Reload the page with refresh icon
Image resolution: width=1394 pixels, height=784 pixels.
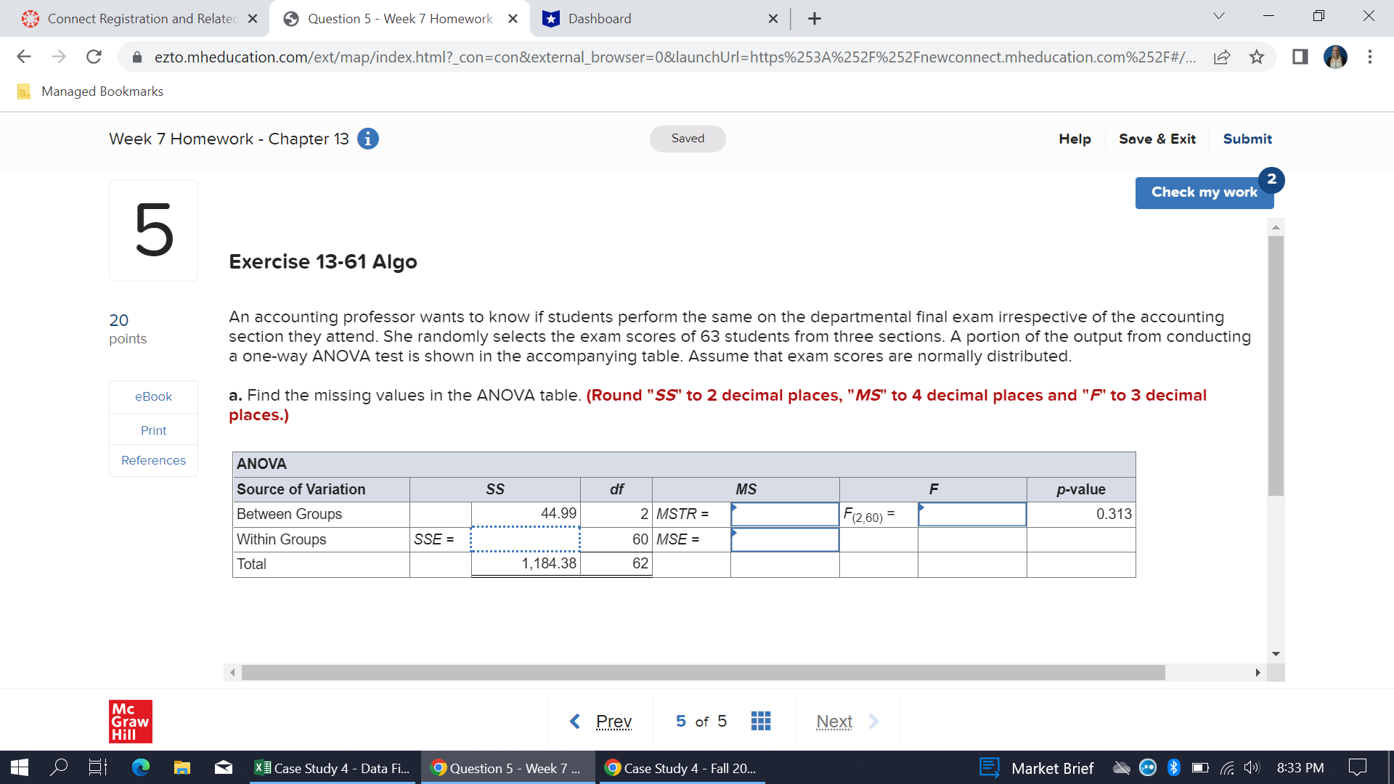(94, 57)
